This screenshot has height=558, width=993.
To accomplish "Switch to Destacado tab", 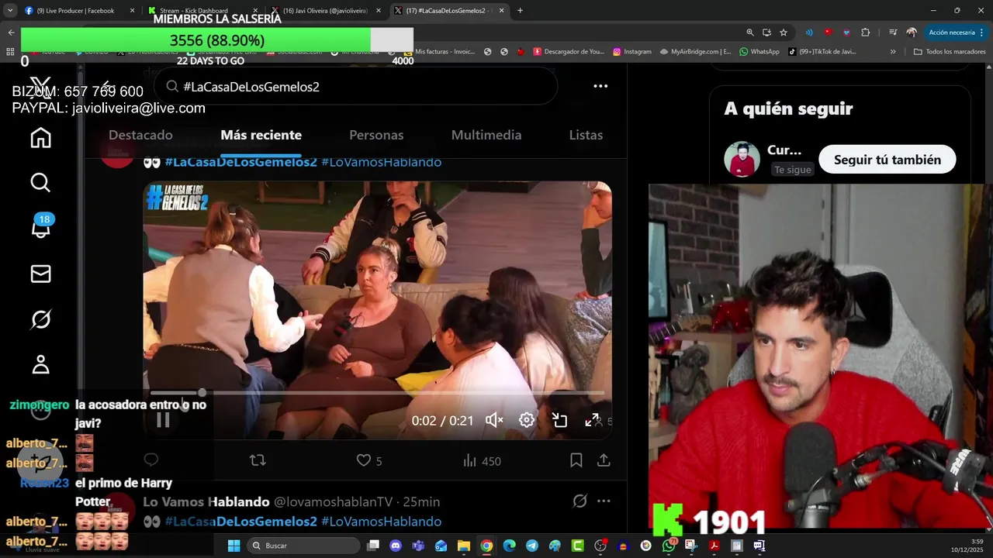I will pyautogui.click(x=140, y=135).
